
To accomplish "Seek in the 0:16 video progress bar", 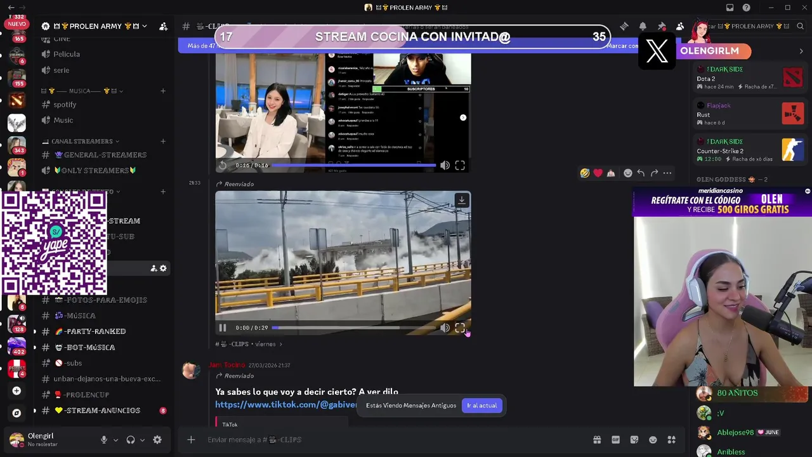I will 353,165.
